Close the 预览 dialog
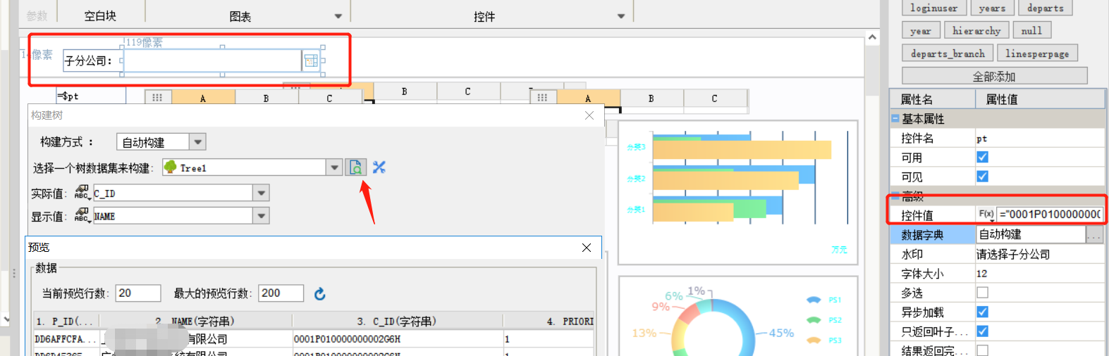The height and width of the screenshot is (356, 1109). coord(587,248)
